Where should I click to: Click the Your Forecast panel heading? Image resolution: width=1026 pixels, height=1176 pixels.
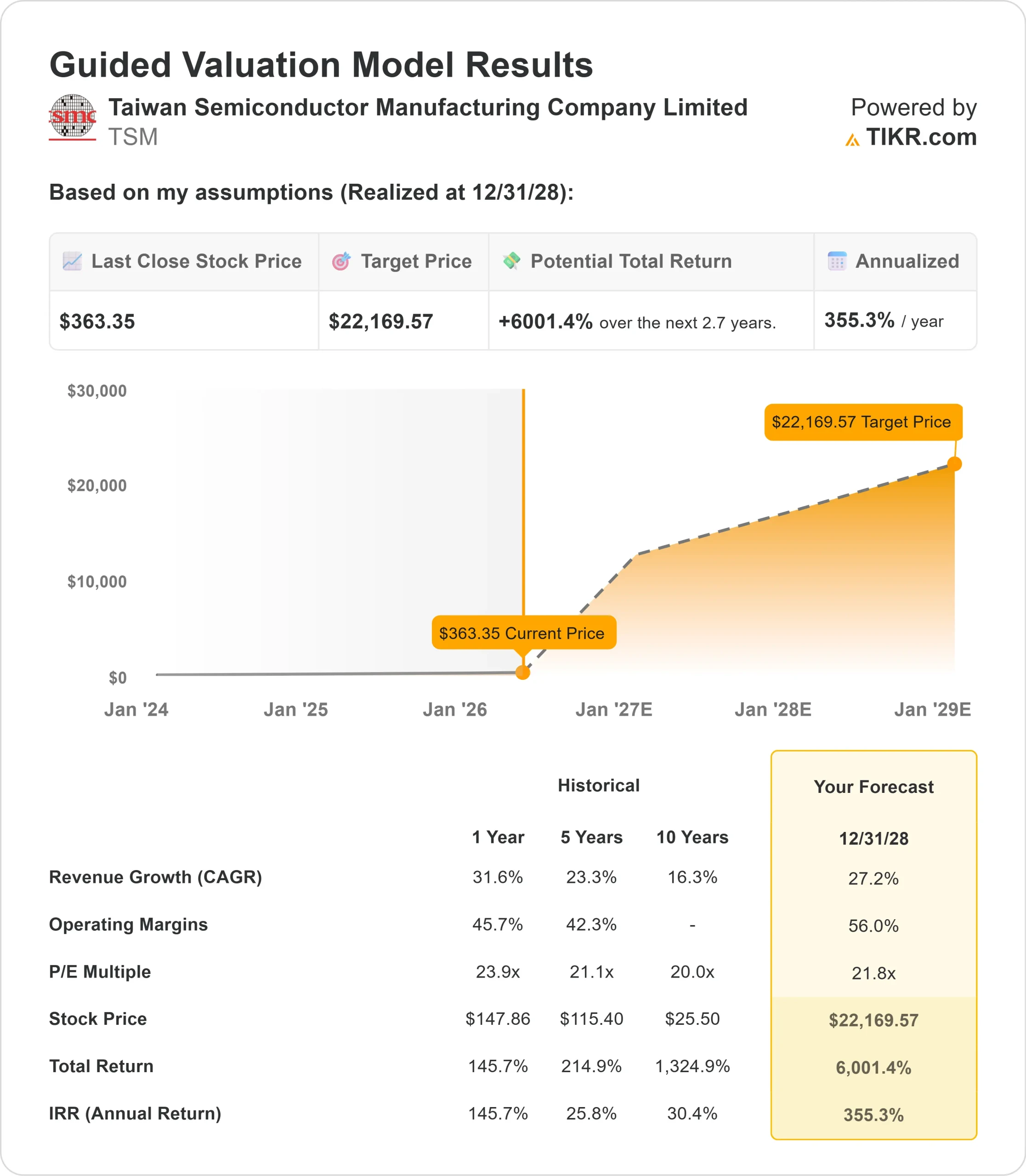873,786
